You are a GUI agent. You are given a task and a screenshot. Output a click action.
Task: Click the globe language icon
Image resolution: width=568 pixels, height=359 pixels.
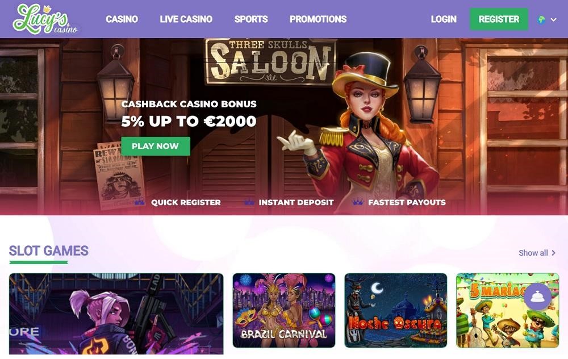click(541, 19)
